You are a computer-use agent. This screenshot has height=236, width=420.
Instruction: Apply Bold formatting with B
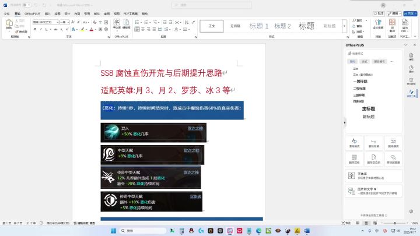35,29
